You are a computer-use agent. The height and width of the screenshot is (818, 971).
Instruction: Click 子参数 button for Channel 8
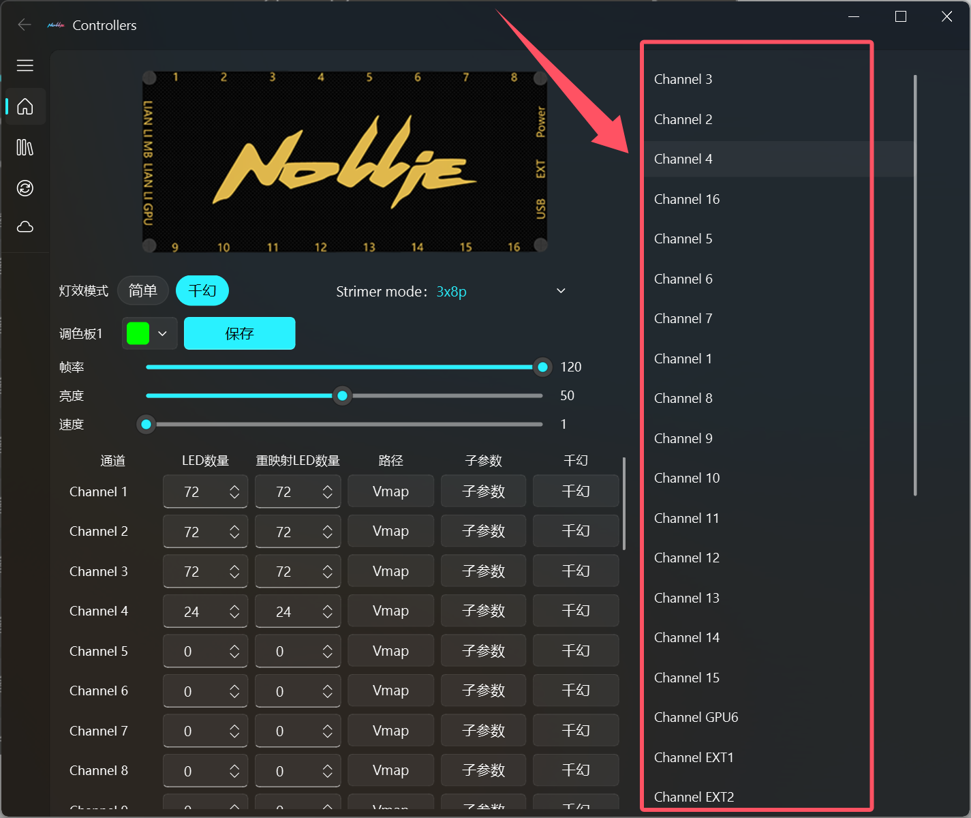click(x=484, y=770)
